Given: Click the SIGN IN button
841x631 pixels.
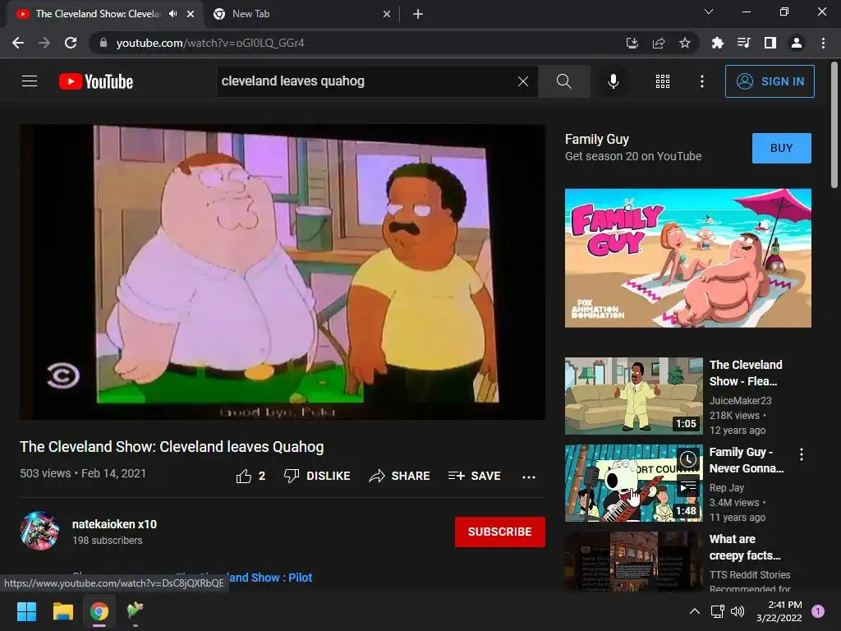Looking at the screenshot, I should pyautogui.click(x=770, y=81).
